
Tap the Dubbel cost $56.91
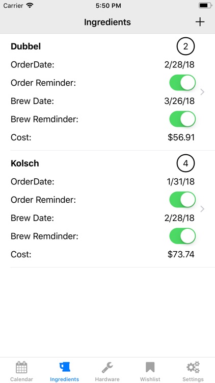pyautogui.click(x=181, y=137)
